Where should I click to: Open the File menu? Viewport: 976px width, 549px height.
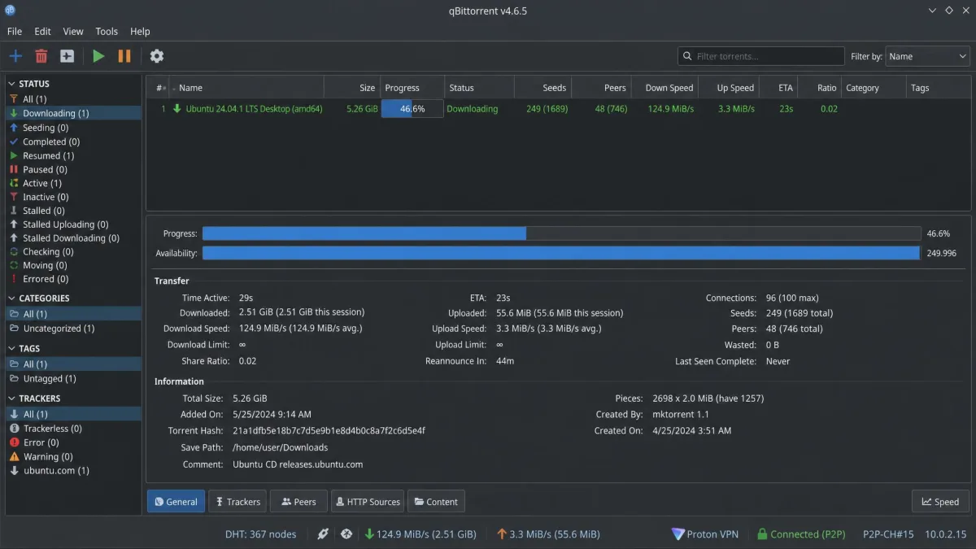tap(15, 32)
